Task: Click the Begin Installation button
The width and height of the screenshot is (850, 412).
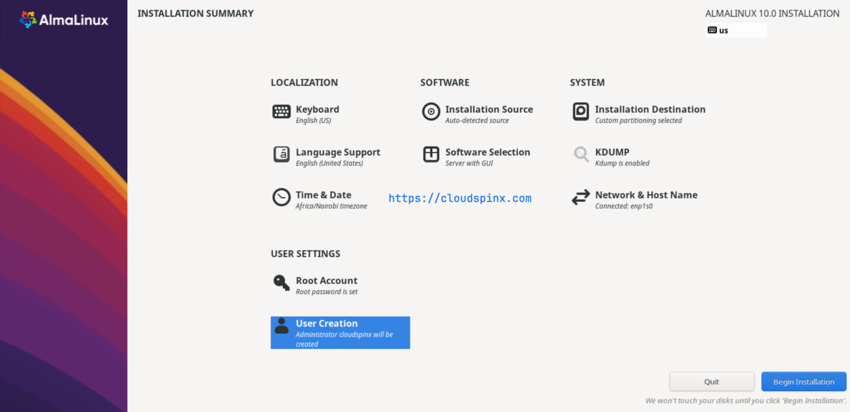Action: [803, 382]
